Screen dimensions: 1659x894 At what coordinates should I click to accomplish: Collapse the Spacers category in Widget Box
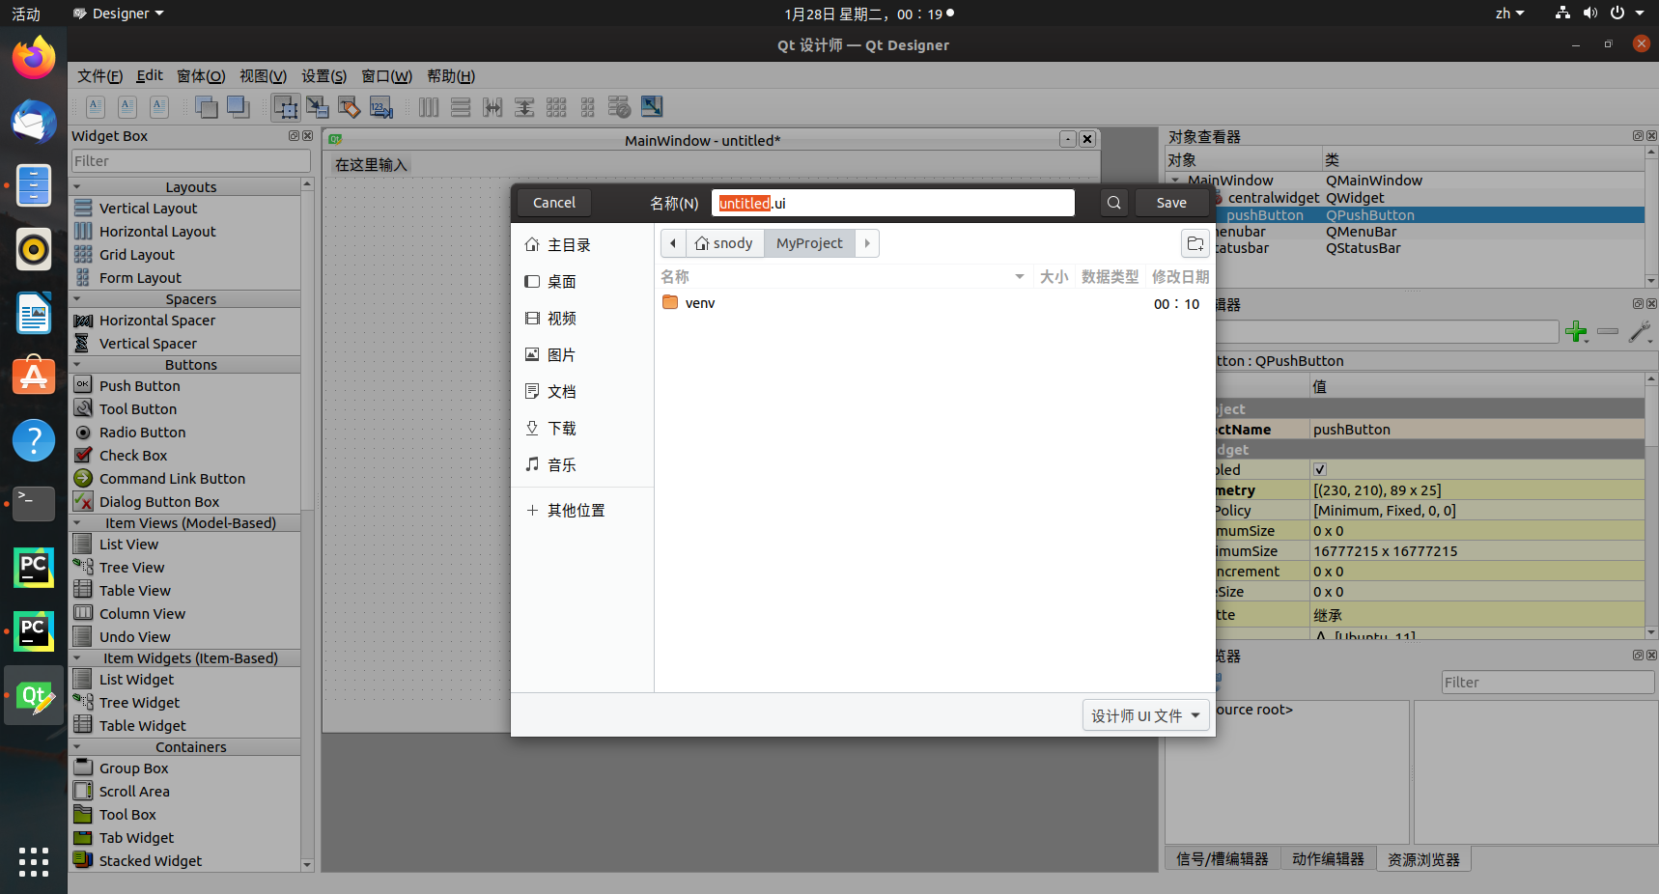click(x=76, y=299)
